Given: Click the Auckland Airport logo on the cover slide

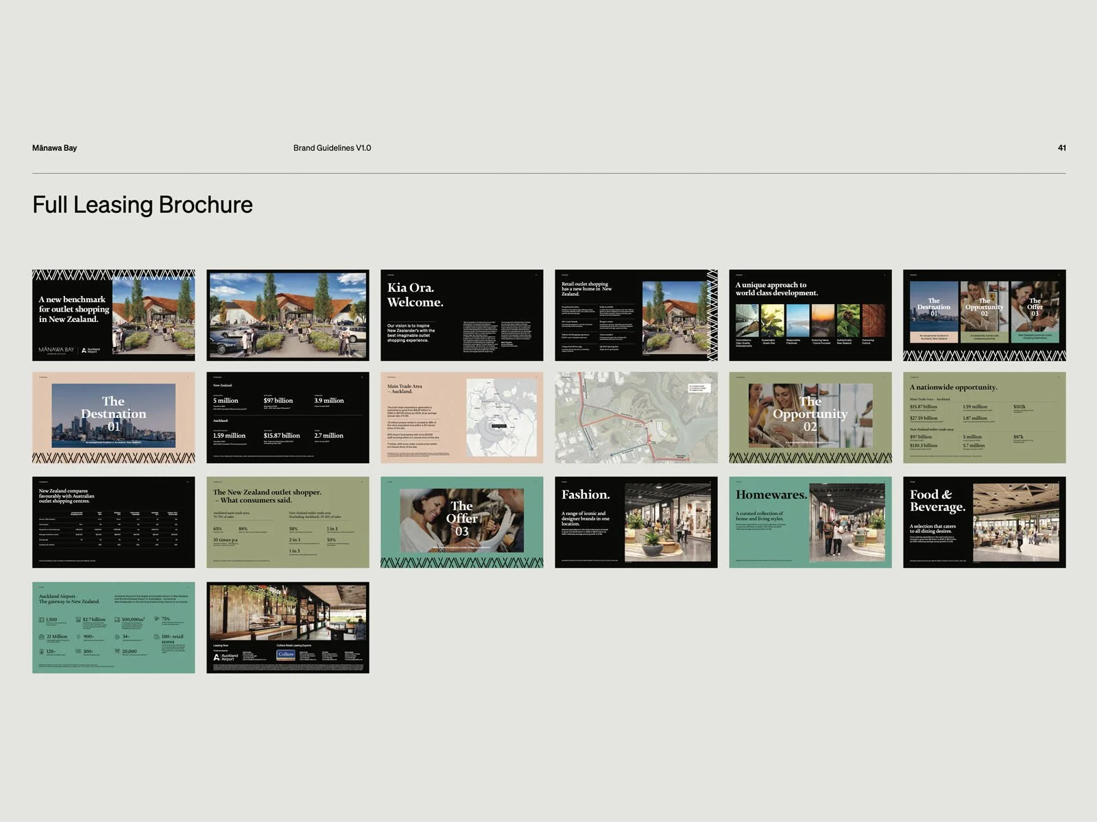Looking at the screenshot, I should [91, 350].
